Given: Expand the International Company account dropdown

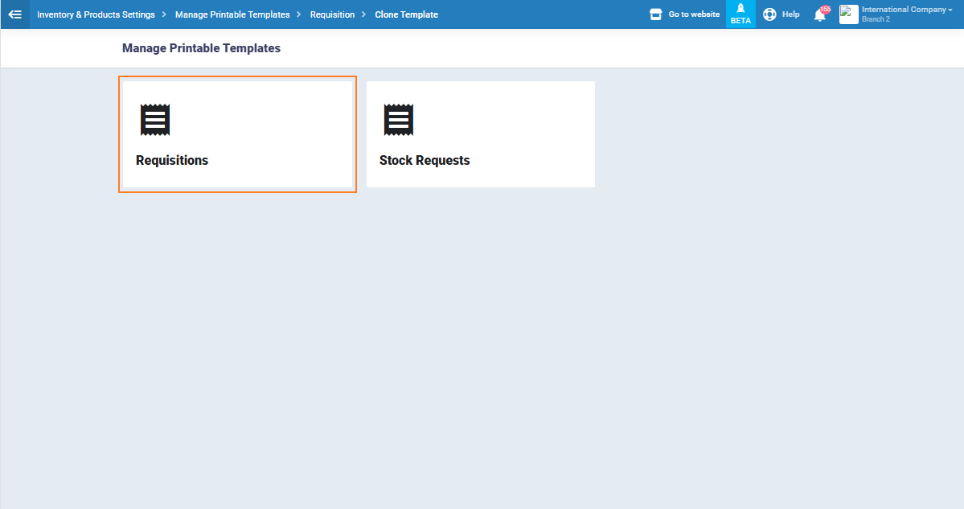Looking at the screenshot, I should pos(904,10).
